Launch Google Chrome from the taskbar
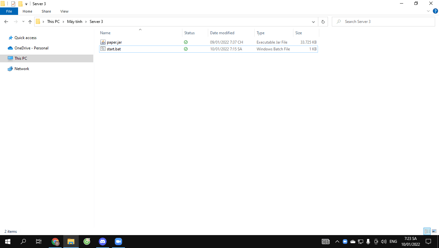The image size is (439, 248). click(x=55, y=241)
